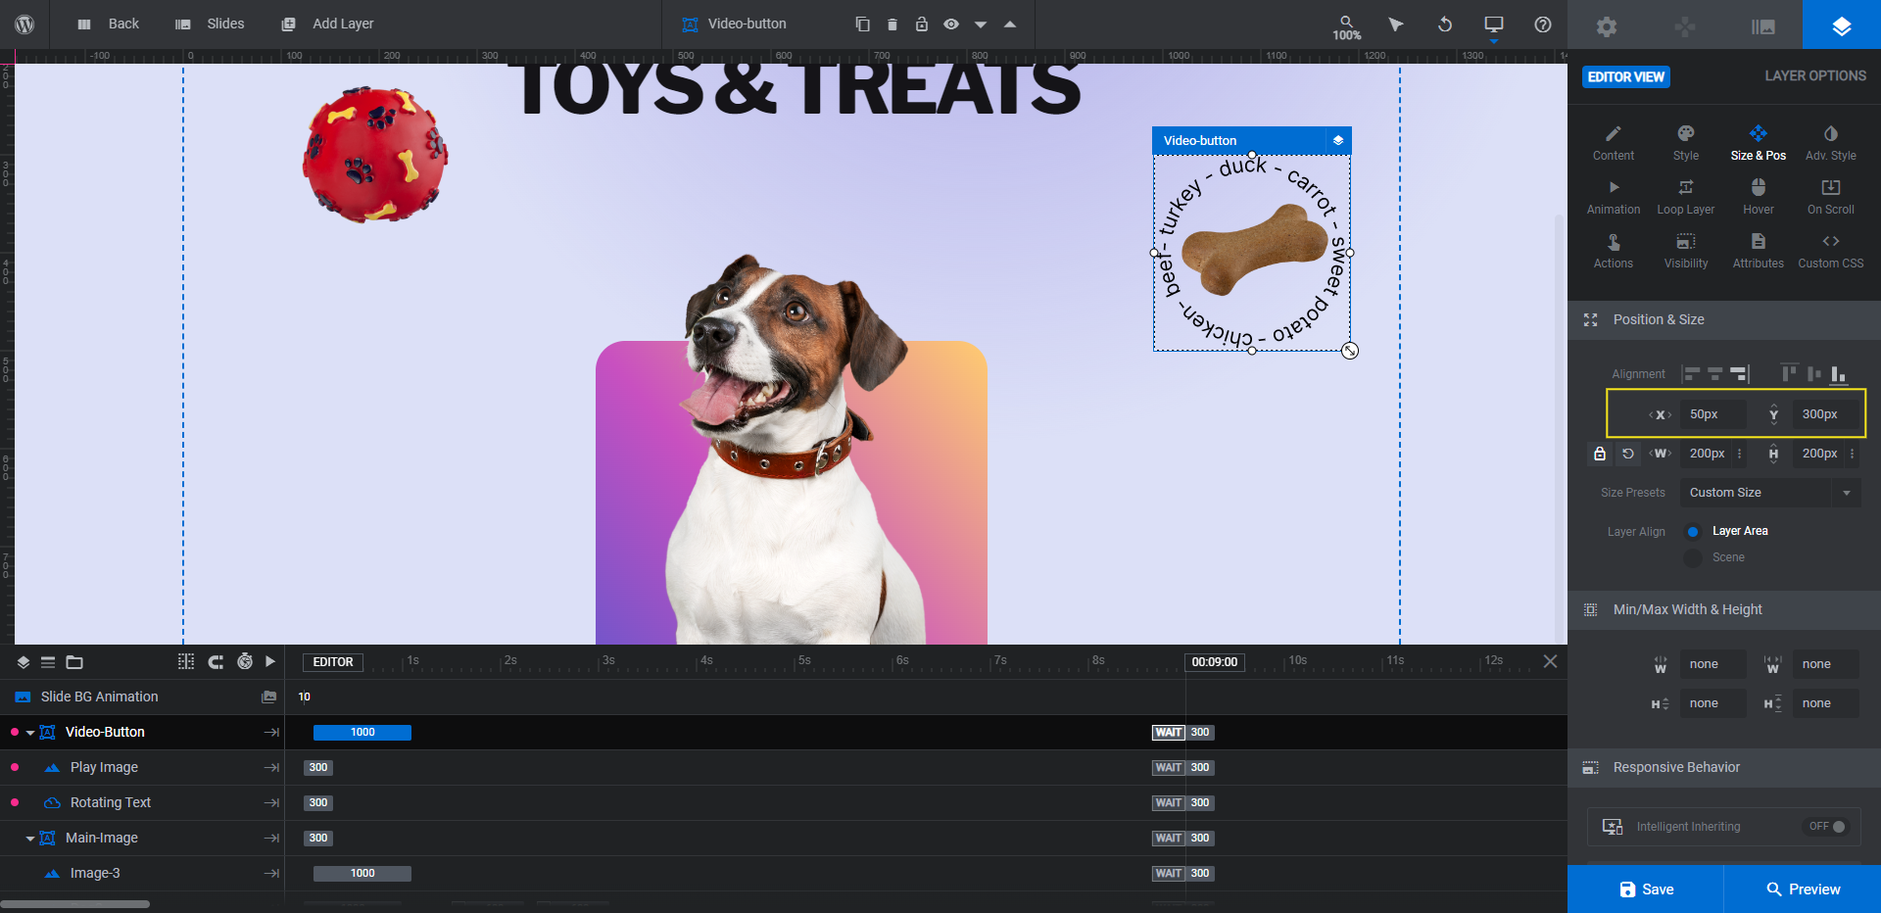Select the Play Image layer row

(142, 768)
